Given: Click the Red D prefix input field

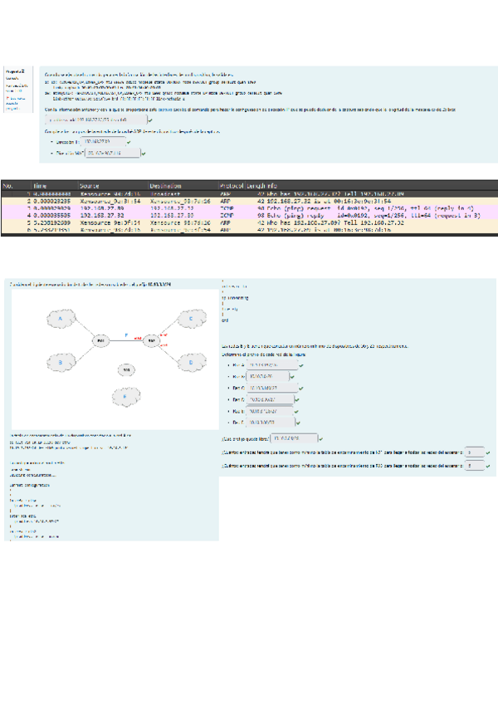Looking at the screenshot, I should point(271,399).
